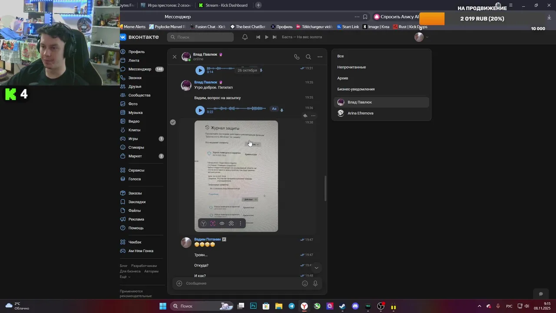Open Профиль in VK sidebar
Viewport: 556px width, 313px height.
pos(136,52)
